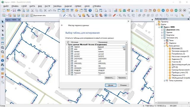Click the Изменить... button
This screenshot has width=190, height=107.
click(x=110, y=78)
